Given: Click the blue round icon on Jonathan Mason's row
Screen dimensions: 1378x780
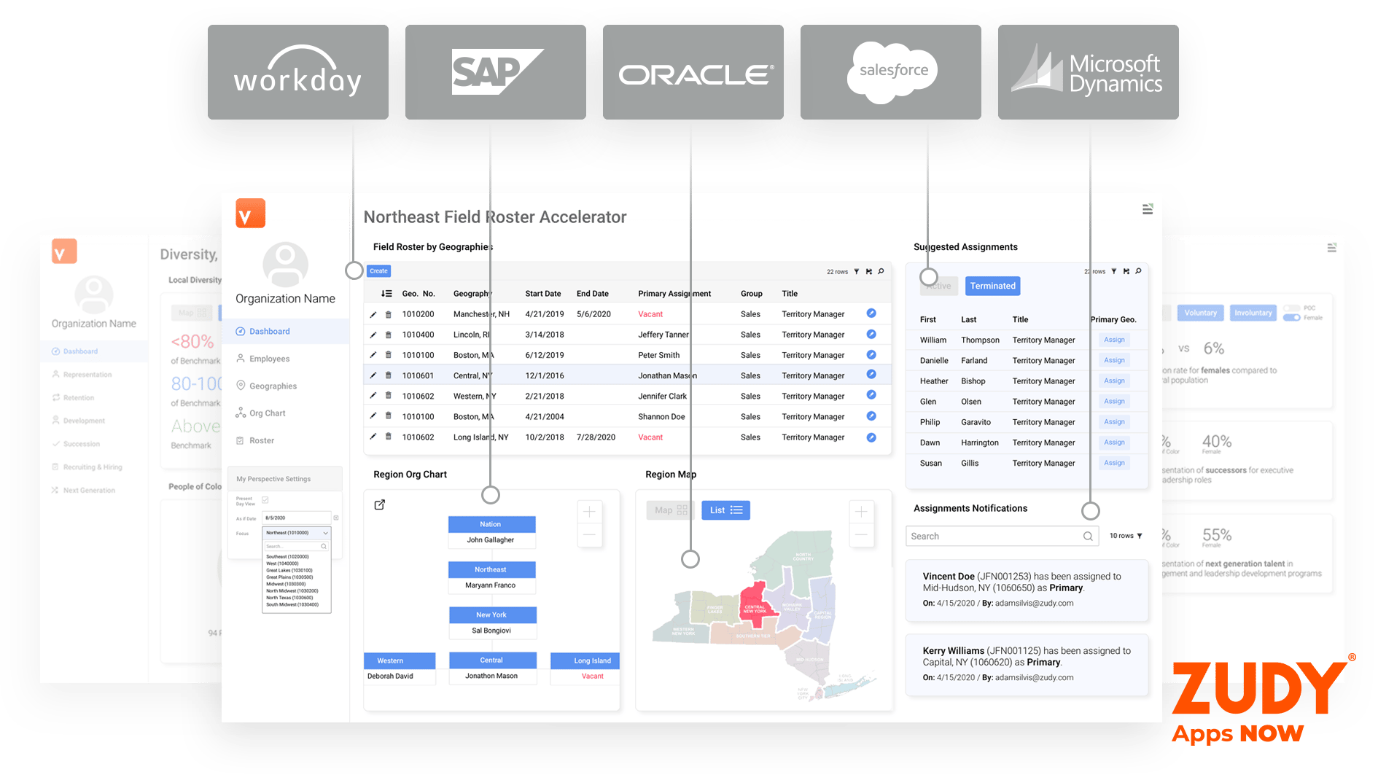Looking at the screenshot, I should [871, 375].
